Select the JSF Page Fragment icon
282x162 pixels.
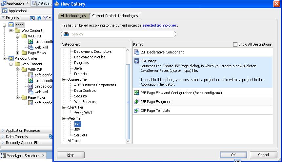coord(137,102)
